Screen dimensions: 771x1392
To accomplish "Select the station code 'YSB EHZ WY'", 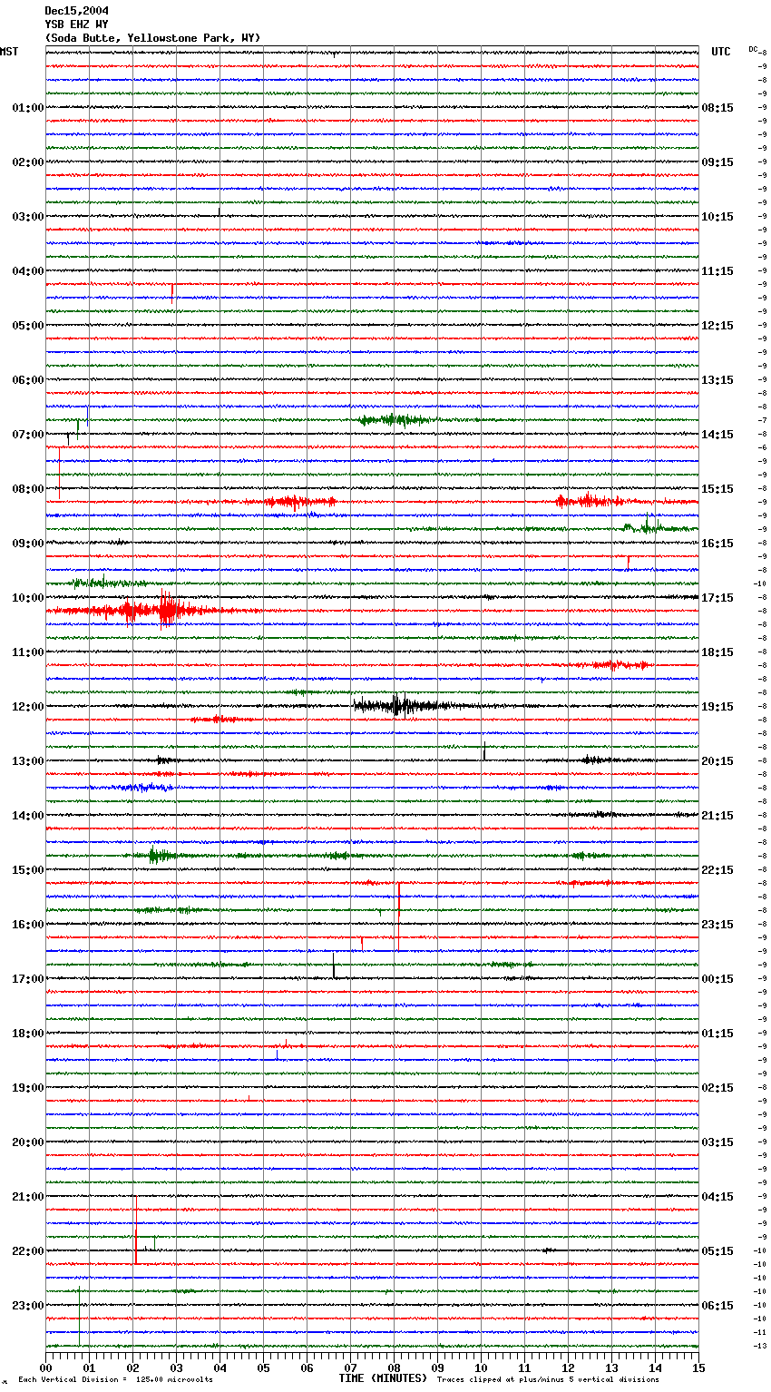I will pos(77,25).
